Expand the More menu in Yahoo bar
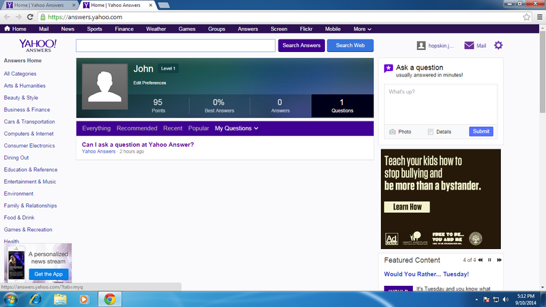The width and height of the screenshot is (546, 307). coord(362,29)
